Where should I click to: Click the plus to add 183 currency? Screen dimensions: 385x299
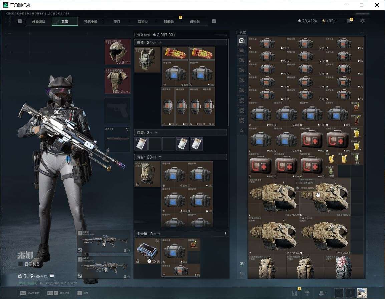pyautogui.click(x=336, y=21)
